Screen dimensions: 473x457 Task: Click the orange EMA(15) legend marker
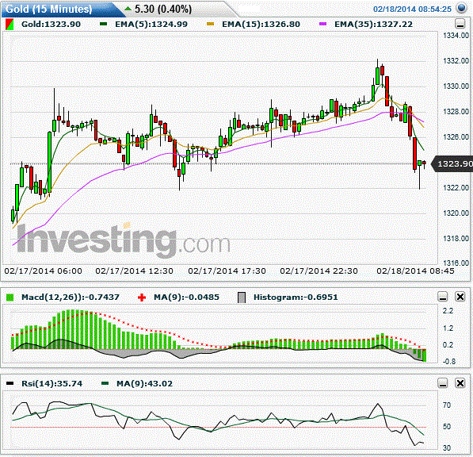(210, 24)
